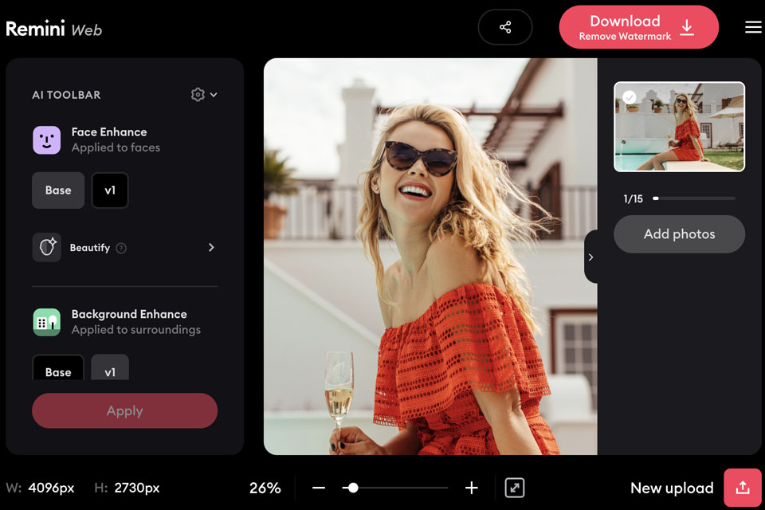Click the New upload label
This screenshot has height=510, width=765.
click(x=672, y=488)
